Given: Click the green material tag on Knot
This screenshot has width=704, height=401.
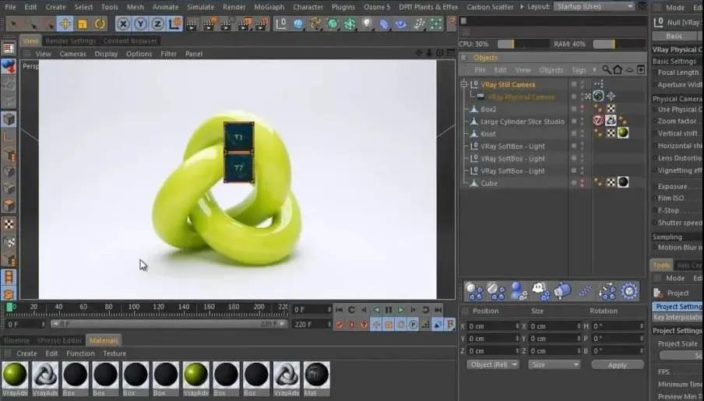Looking at the screenshot, I should (623, 133).
